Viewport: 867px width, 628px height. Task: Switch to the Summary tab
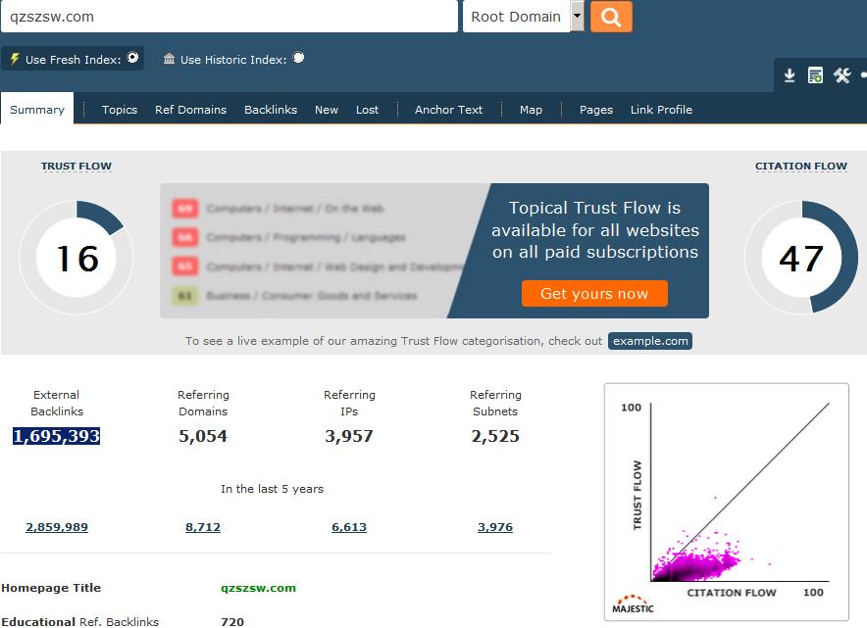pos(37,110)
